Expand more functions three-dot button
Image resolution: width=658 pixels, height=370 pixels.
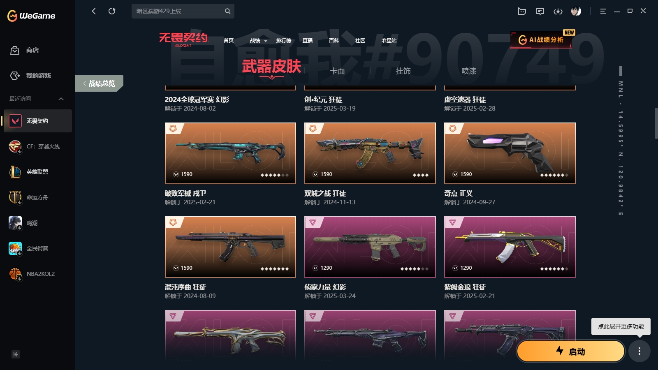pyautogui.click(x=639, y=351)
